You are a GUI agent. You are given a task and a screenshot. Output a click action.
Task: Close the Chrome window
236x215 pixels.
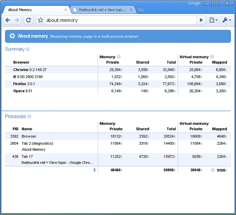click(227, 3)
